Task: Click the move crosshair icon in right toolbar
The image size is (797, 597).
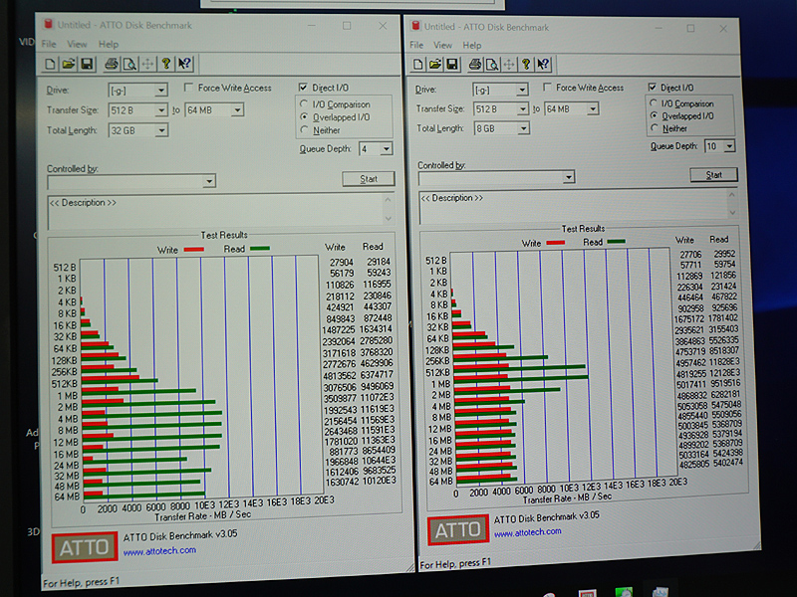Action: pos(509,64)
